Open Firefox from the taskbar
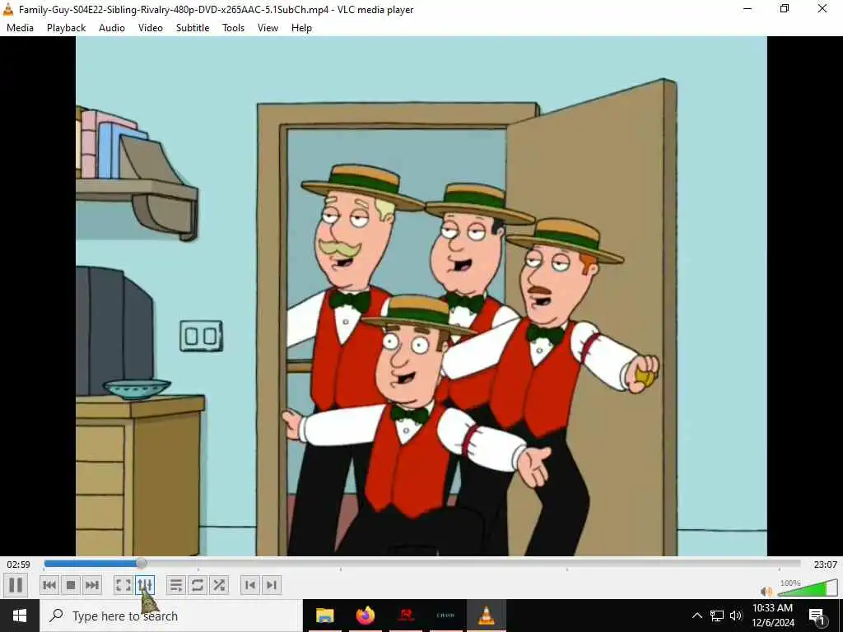 (365, 616)
